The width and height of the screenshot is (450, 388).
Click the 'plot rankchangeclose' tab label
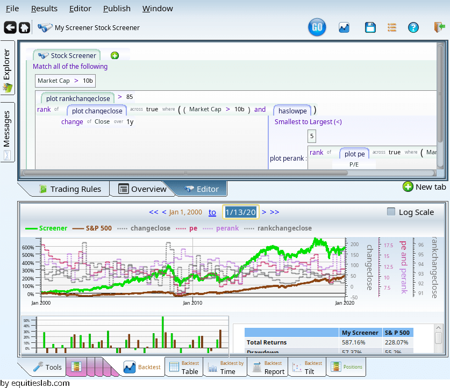tap(78, 98)
